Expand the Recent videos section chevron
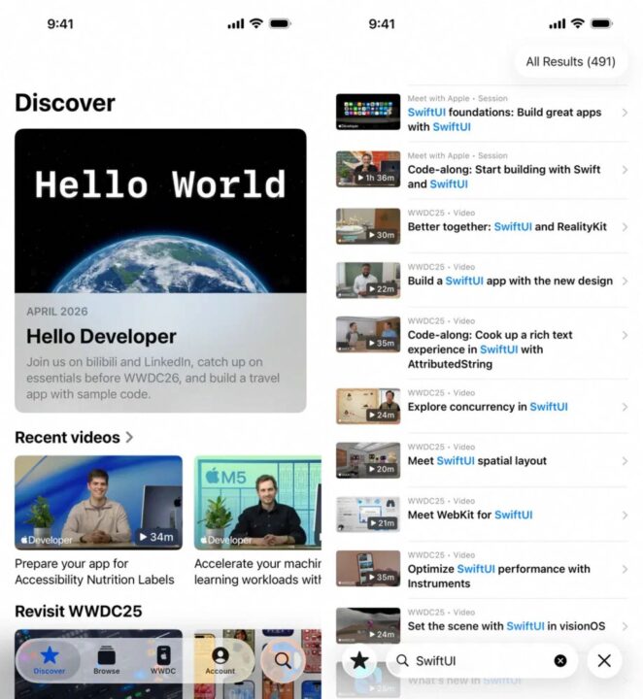Image resolution: width=643 pixels, height=699 pixels. [129, 437]
